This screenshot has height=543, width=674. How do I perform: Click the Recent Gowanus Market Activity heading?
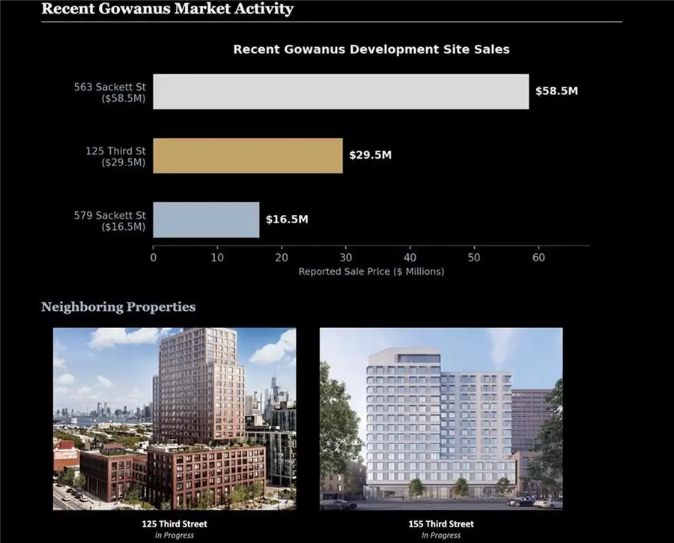pyautogui.click(x=167, y=8)
